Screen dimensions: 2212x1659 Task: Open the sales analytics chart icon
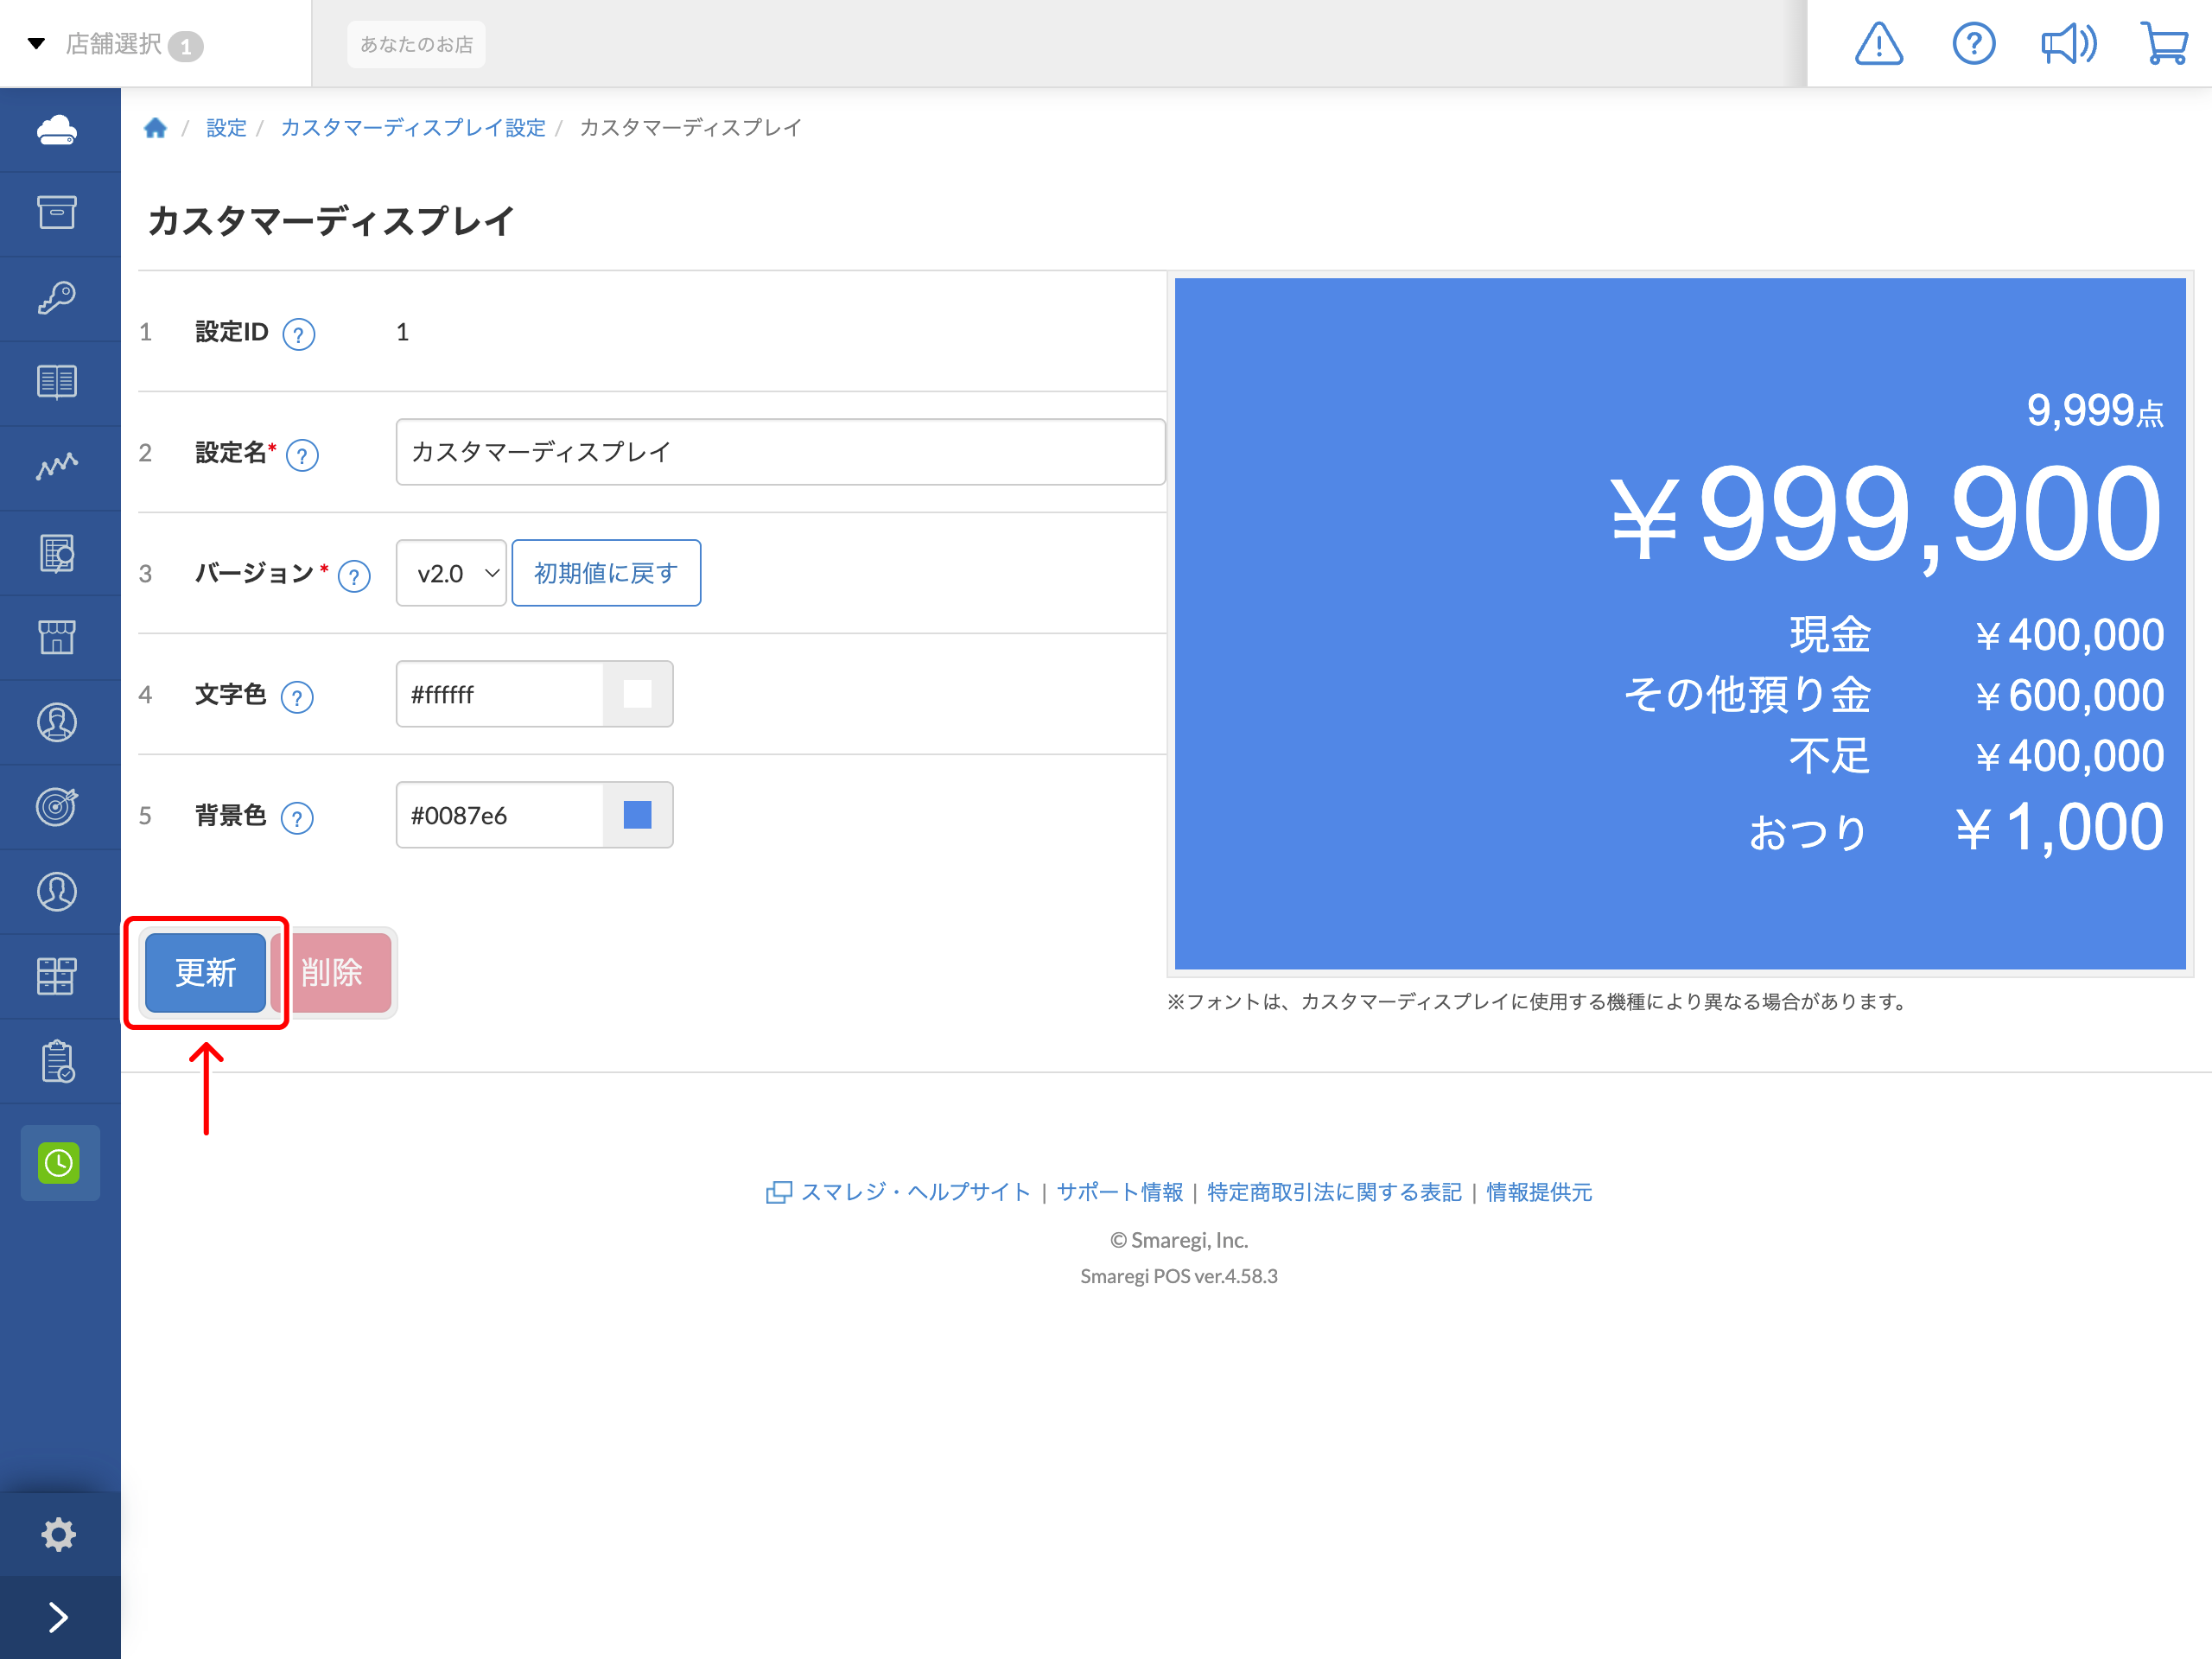pos(59,466)
